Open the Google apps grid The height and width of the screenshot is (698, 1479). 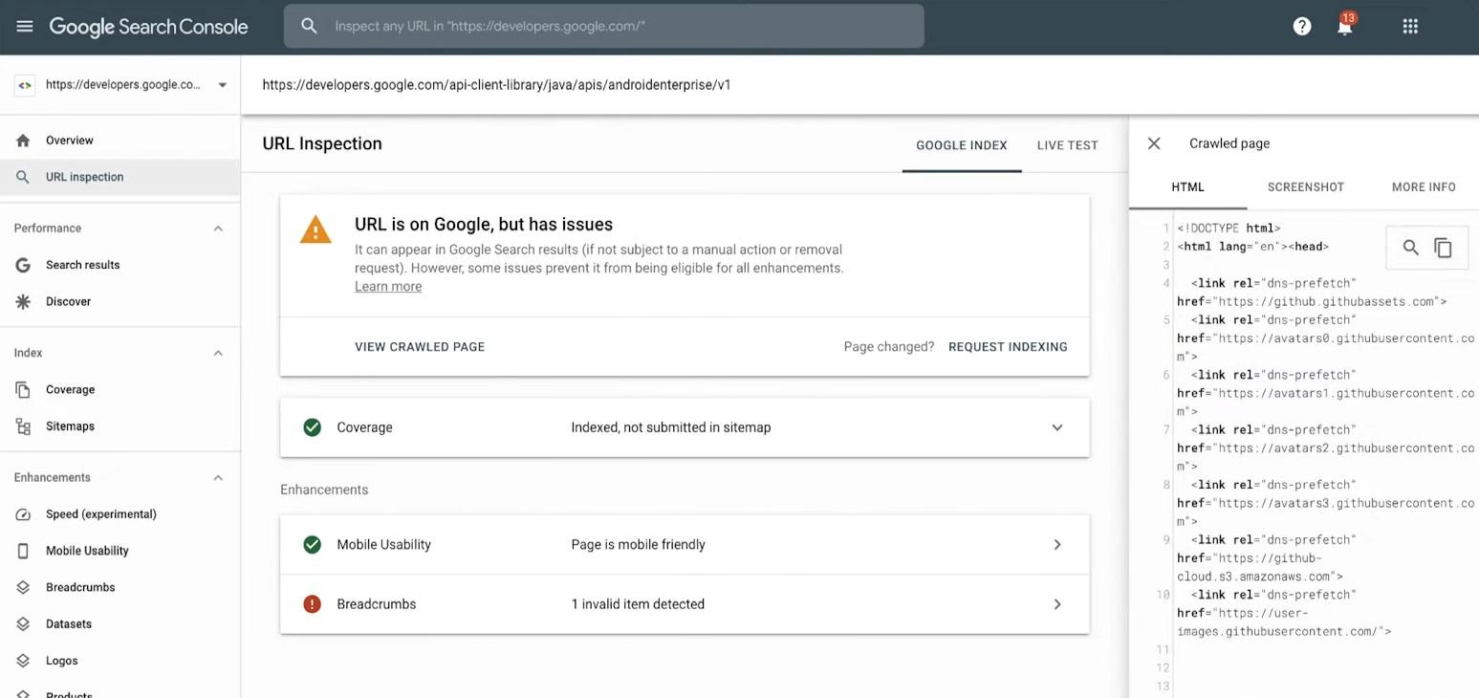1410,27
